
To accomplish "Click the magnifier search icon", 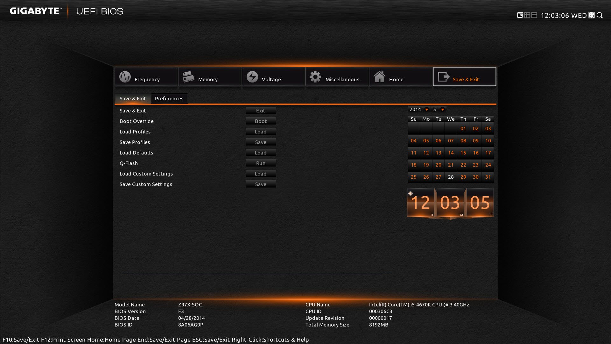I will 600,15.
